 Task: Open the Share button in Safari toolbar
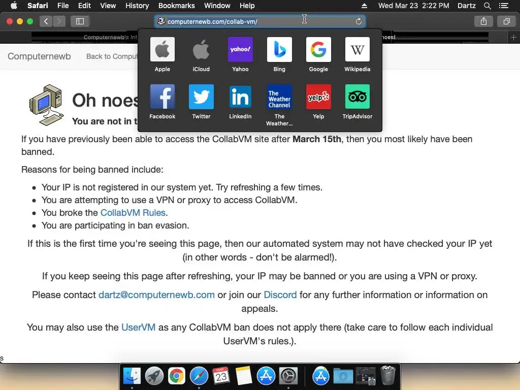483,21
